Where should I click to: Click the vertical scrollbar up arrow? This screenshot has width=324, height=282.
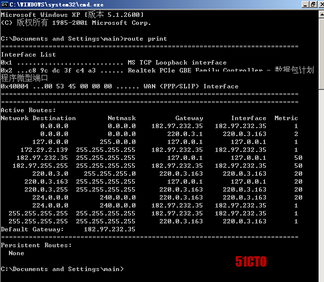320,14
